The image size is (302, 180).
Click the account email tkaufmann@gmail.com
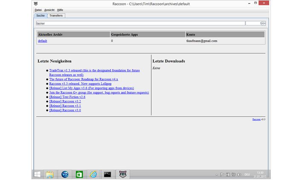202,41
